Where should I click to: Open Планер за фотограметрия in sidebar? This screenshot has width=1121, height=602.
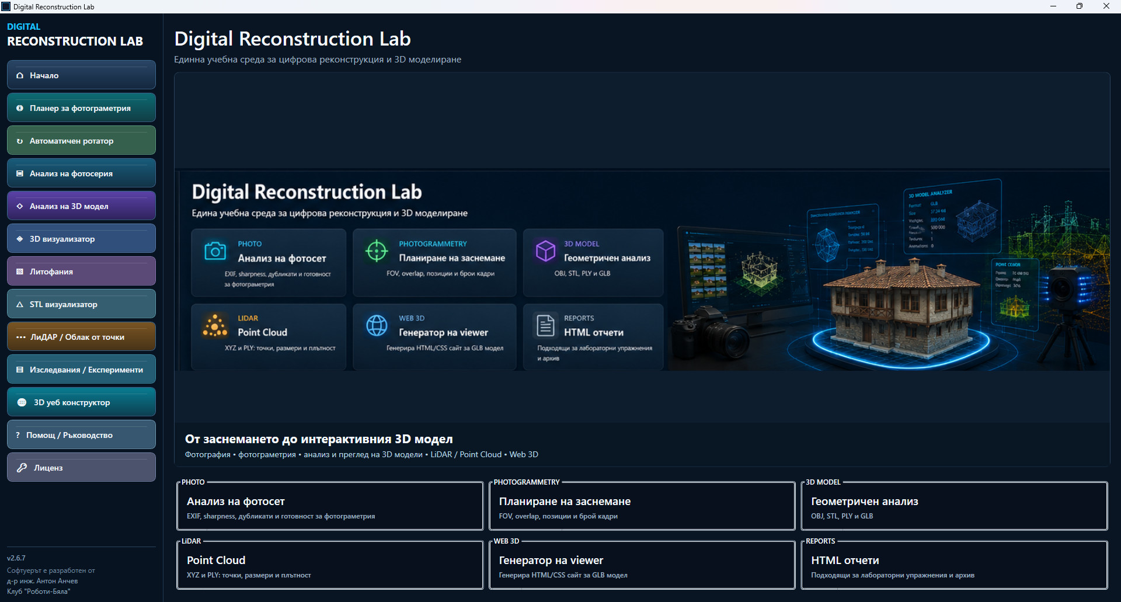click(x=81, y=108)
